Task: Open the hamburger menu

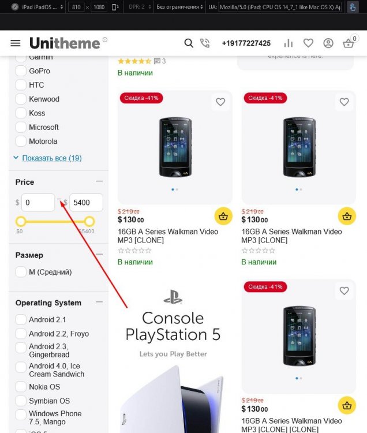Action: pyautogui.click(x=16, y=43)
